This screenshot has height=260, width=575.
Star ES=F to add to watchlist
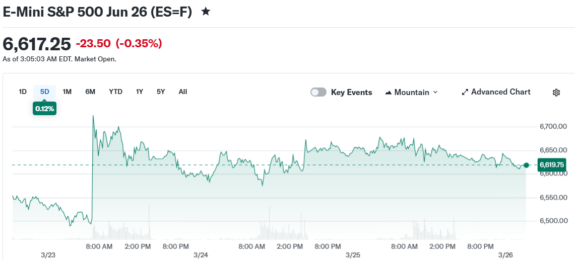[206, 12]
